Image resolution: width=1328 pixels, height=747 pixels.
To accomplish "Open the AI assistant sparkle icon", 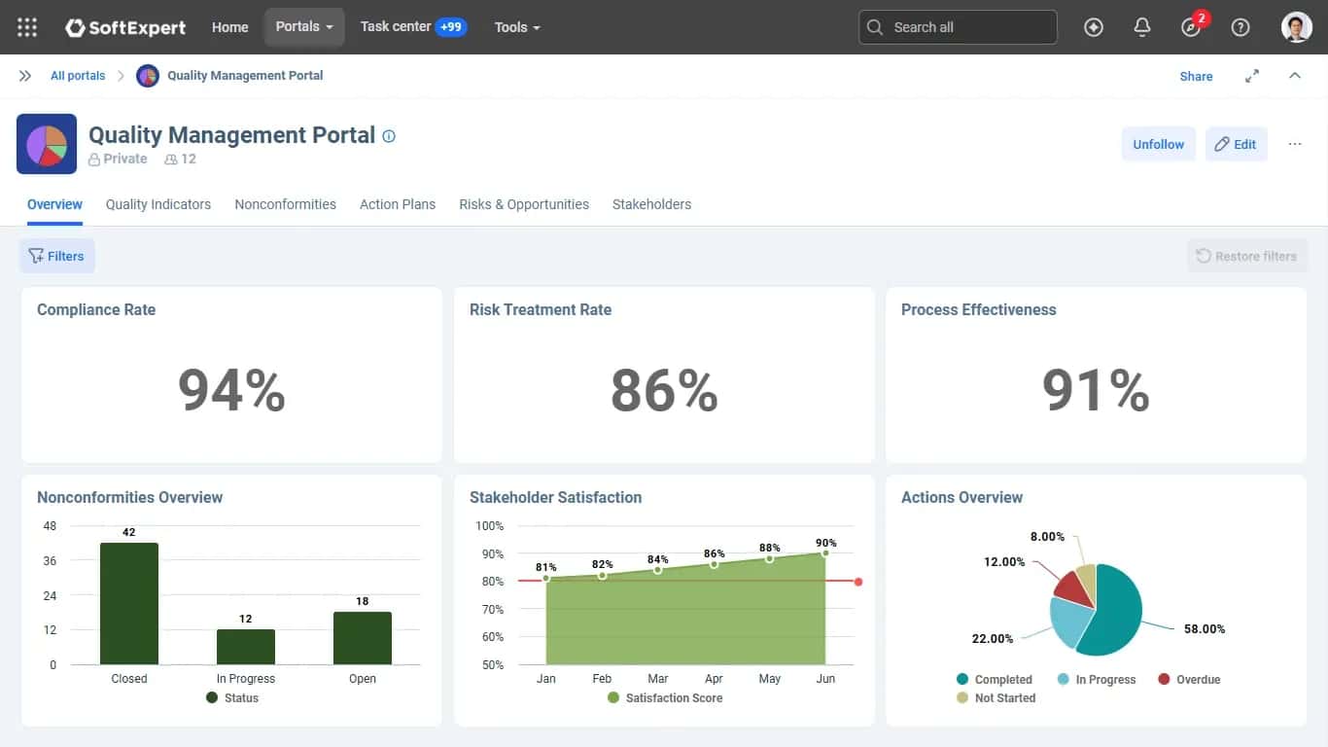I will (x=1094, y=27).
